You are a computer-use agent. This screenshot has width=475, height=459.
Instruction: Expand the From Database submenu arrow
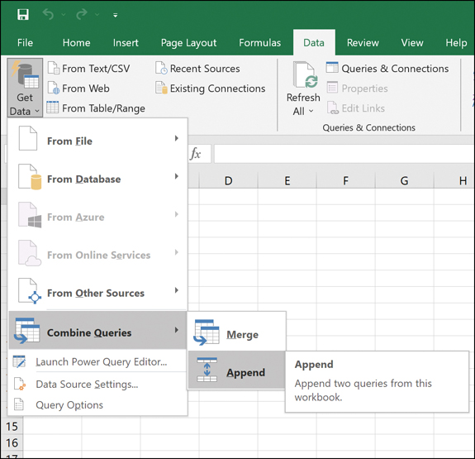(177, 176)
